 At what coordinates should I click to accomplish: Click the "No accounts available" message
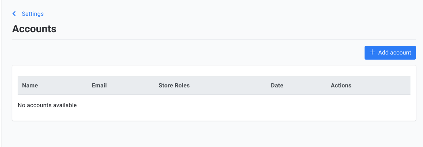click(47, 105)
